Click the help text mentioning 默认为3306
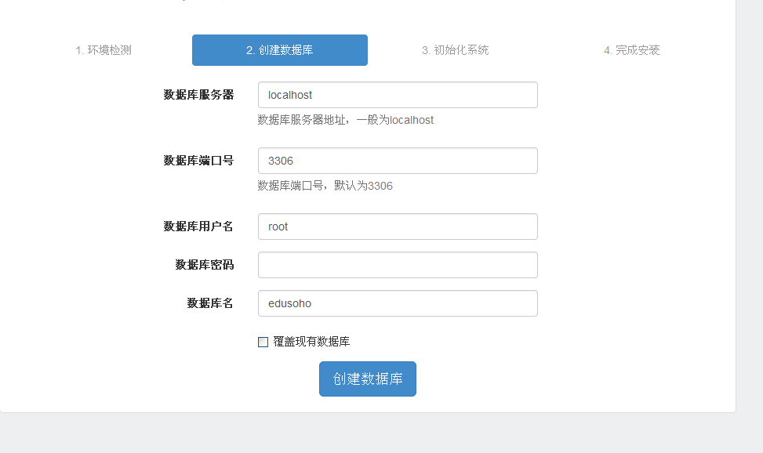763x453 pixels. pos(325,186)
